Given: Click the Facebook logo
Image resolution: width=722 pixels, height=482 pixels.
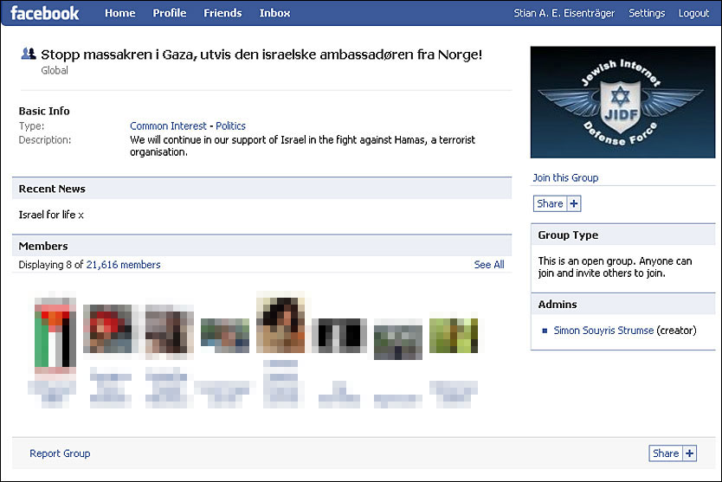Looking at the screenshot, I should pyautogui.click(x=45, y=13).
